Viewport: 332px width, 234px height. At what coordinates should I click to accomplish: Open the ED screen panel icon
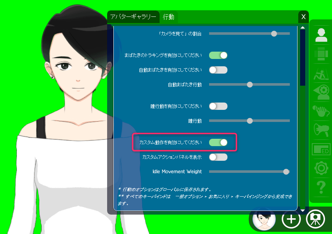(x=321, y=149)
